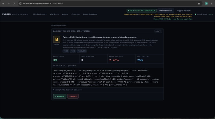The image size is (215, 119).
Task: Expand the 5 sample hits backtest section
Action: pos(67,90)
